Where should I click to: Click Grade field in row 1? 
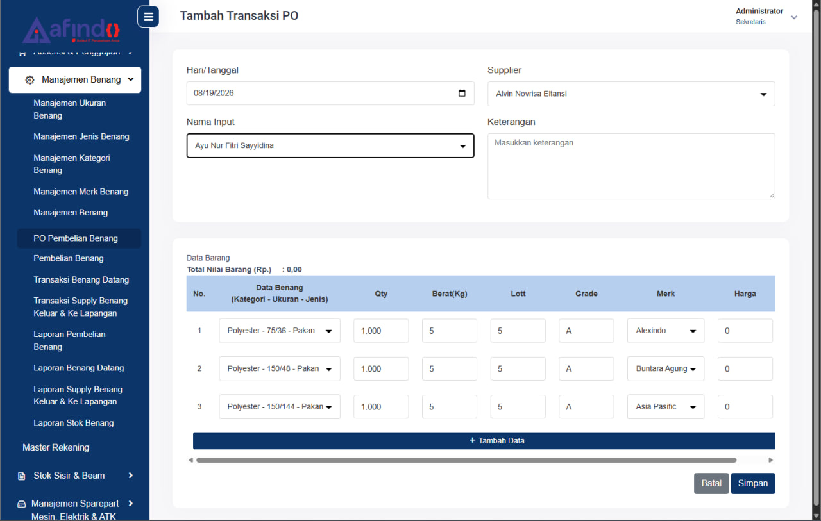click(x=586, y=331)
